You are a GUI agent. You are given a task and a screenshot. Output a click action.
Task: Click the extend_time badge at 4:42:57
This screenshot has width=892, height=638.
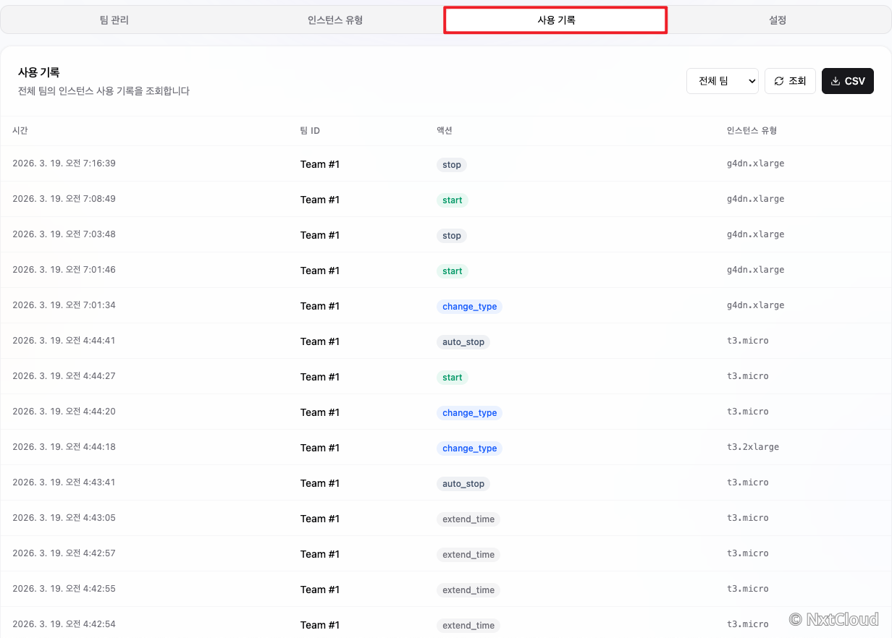pos(468,555)
